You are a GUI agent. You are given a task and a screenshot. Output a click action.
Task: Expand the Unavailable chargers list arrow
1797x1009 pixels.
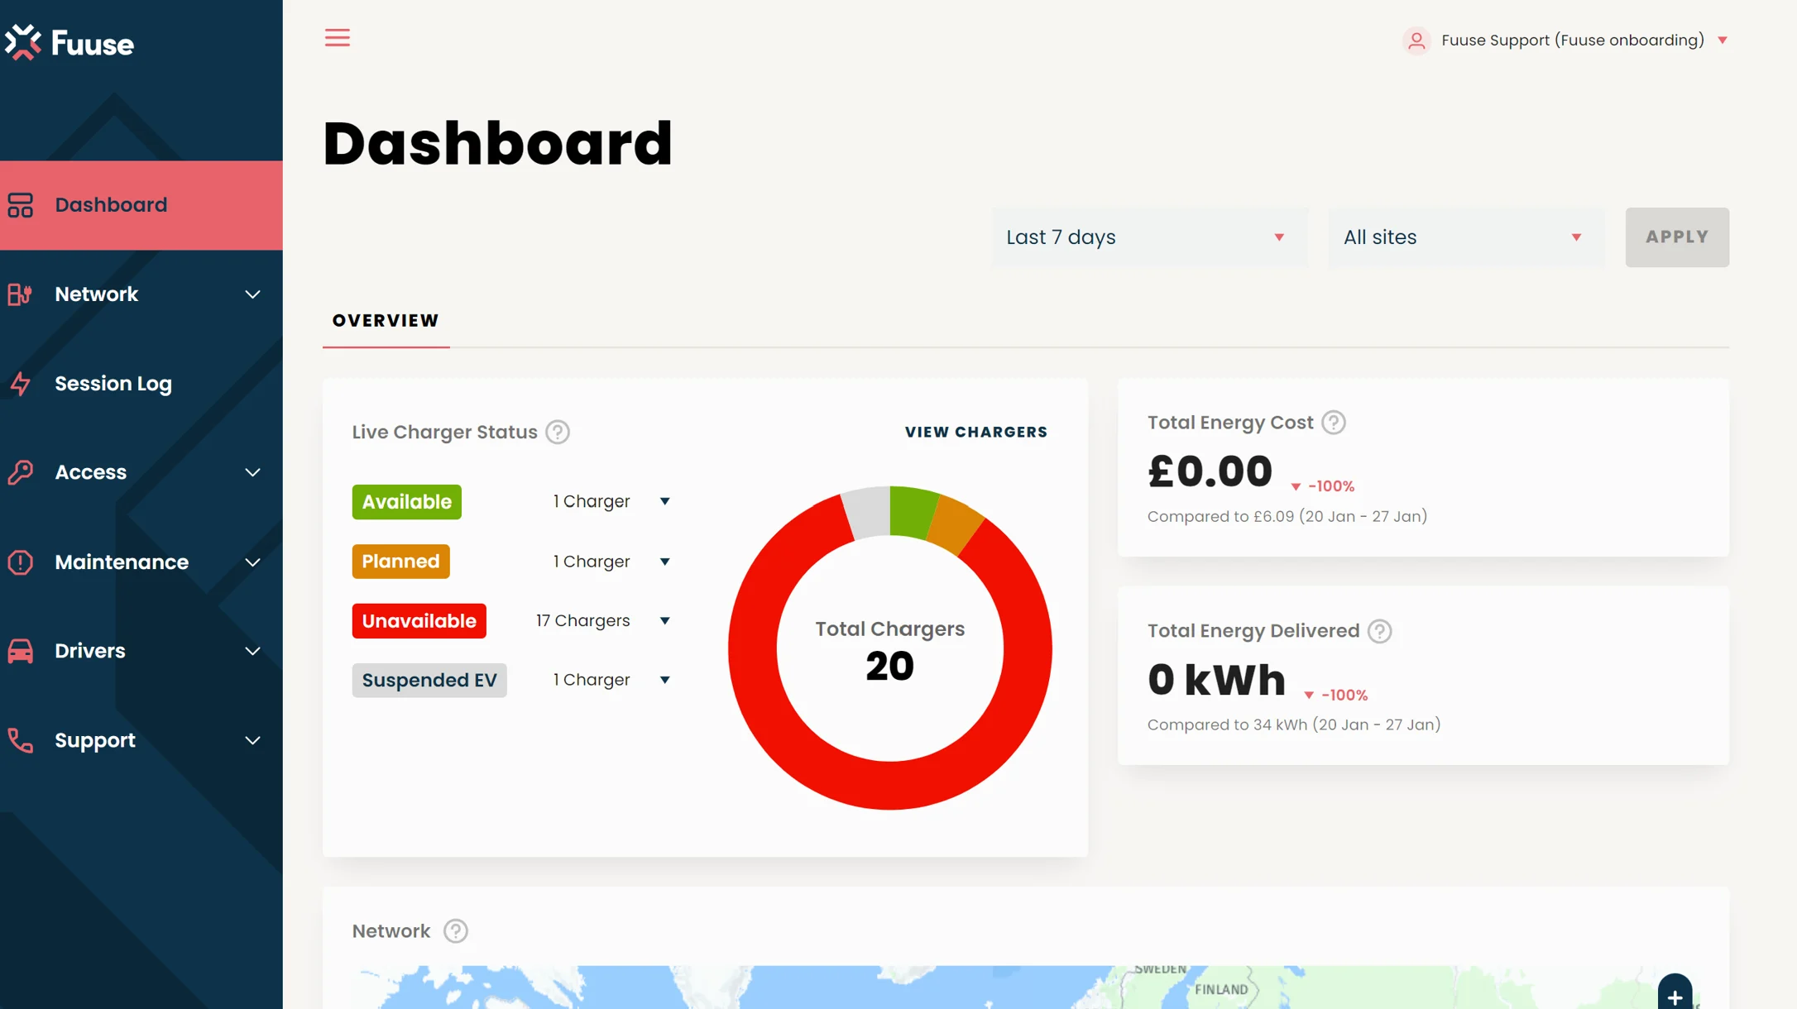tap(664, 621)
